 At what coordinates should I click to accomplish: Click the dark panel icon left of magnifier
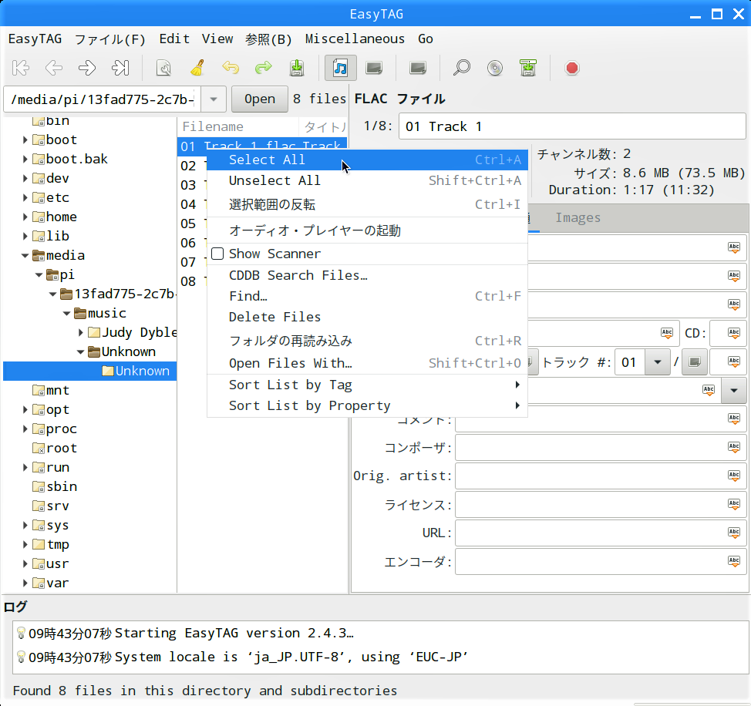[x=418, y=68]
